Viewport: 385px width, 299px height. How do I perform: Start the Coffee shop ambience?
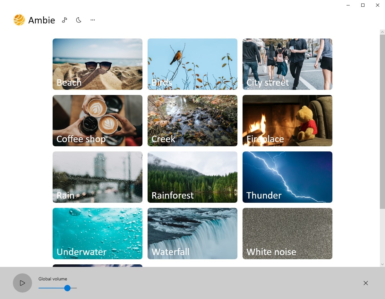coord(98,121)
